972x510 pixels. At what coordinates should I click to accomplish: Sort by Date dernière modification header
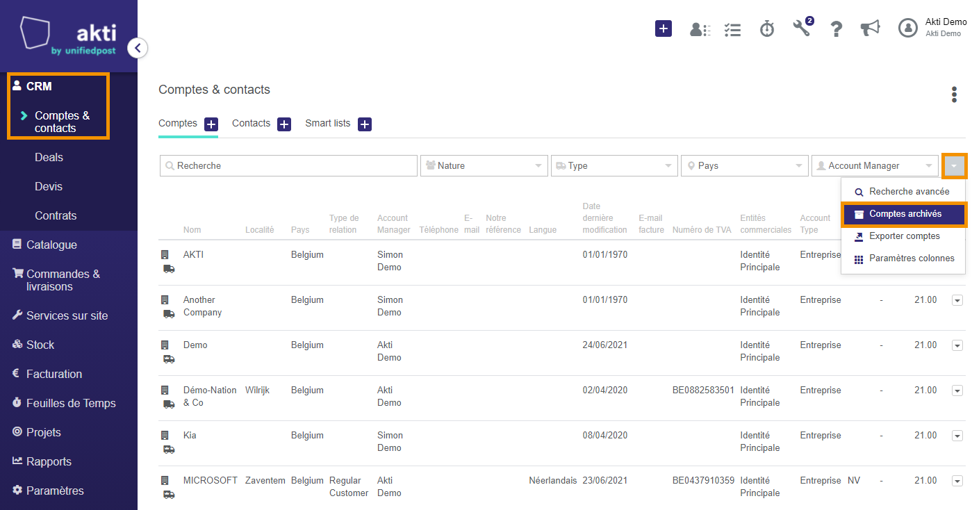pos(604,218)
